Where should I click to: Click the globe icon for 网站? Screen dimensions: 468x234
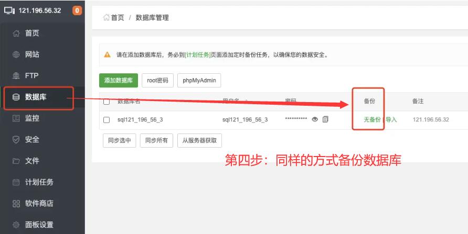(16, 54)
